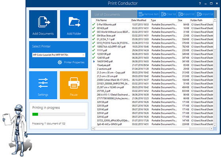Screen dimensions: 221x157
Task: Click blue play arrow beside 1442910HD.pdf
Action: (x=94, y=61)
